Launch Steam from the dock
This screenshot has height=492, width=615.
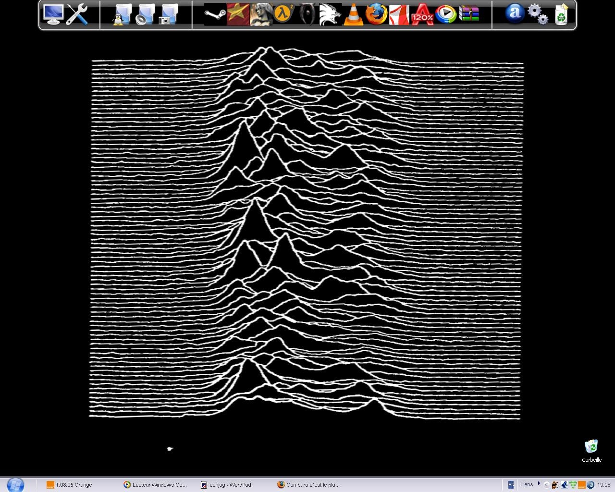click(214, 14)
